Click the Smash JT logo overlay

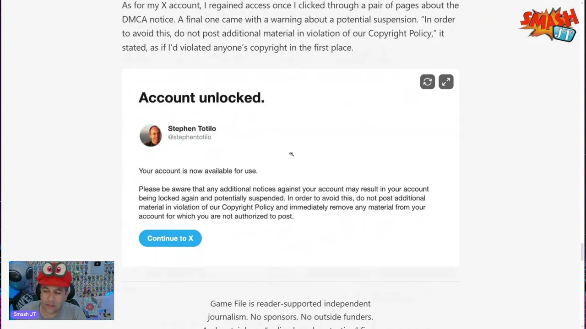point(549,24)
